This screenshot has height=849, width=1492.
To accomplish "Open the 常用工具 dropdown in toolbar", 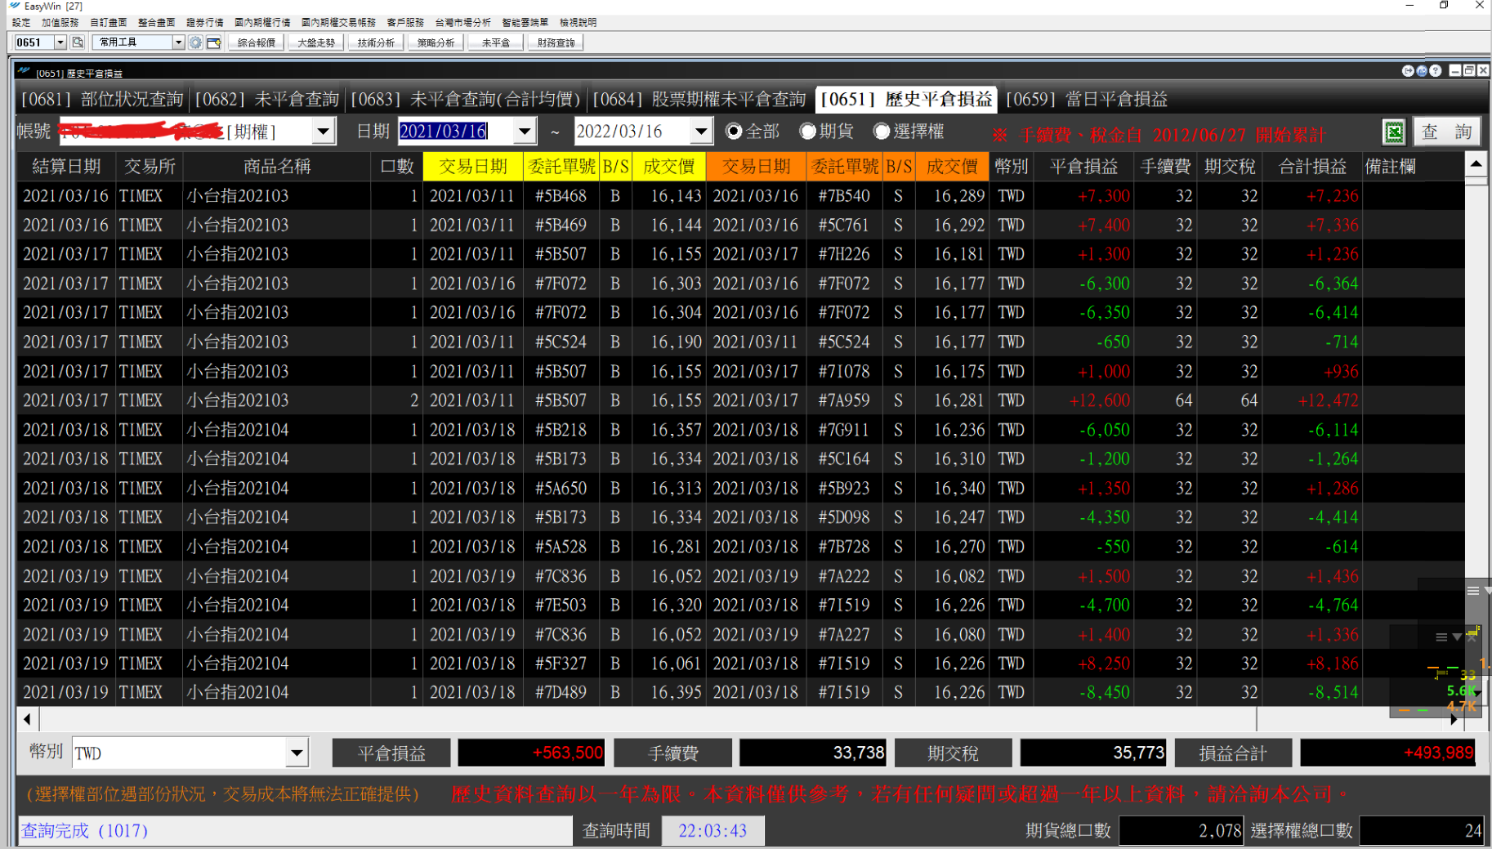I will pyautogui.click(x=178, y=42).
